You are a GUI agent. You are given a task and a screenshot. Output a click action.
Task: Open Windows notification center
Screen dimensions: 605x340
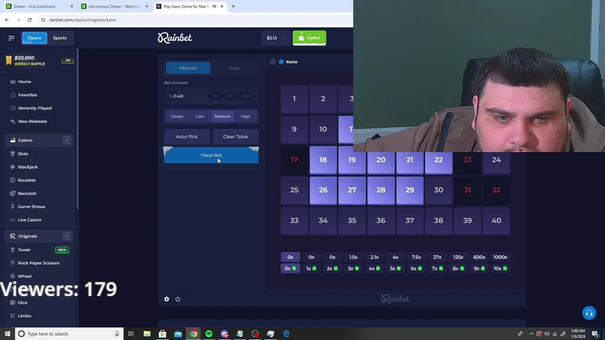(x=595, y=334)
